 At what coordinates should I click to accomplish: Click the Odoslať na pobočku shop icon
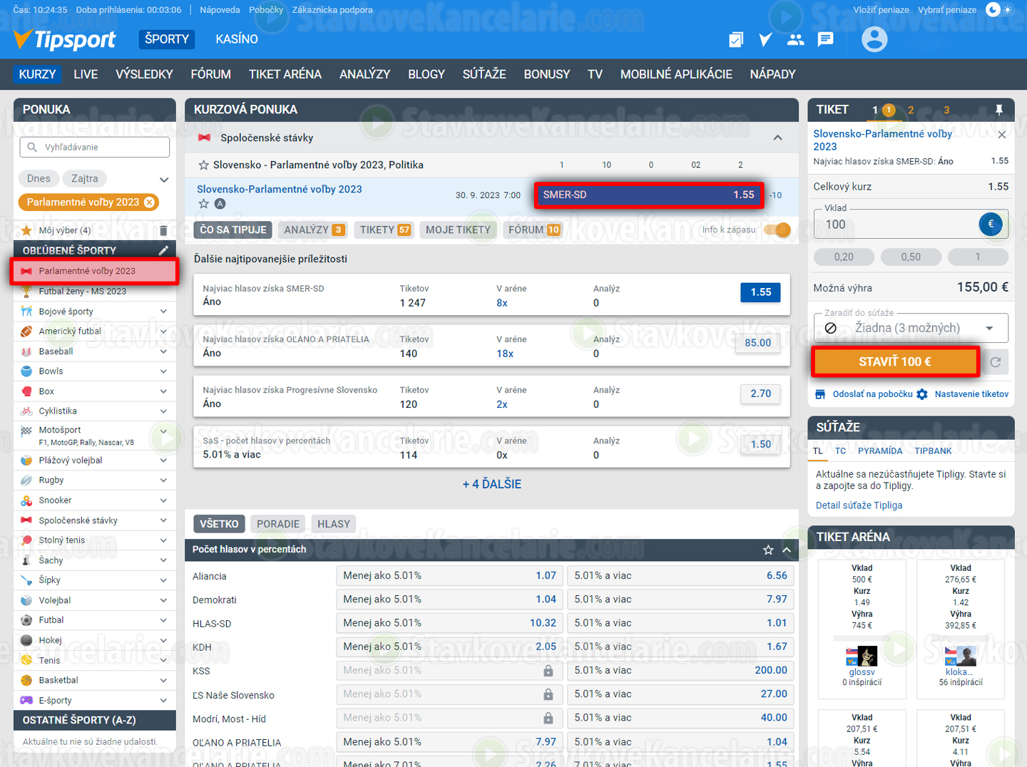[820, 394]
